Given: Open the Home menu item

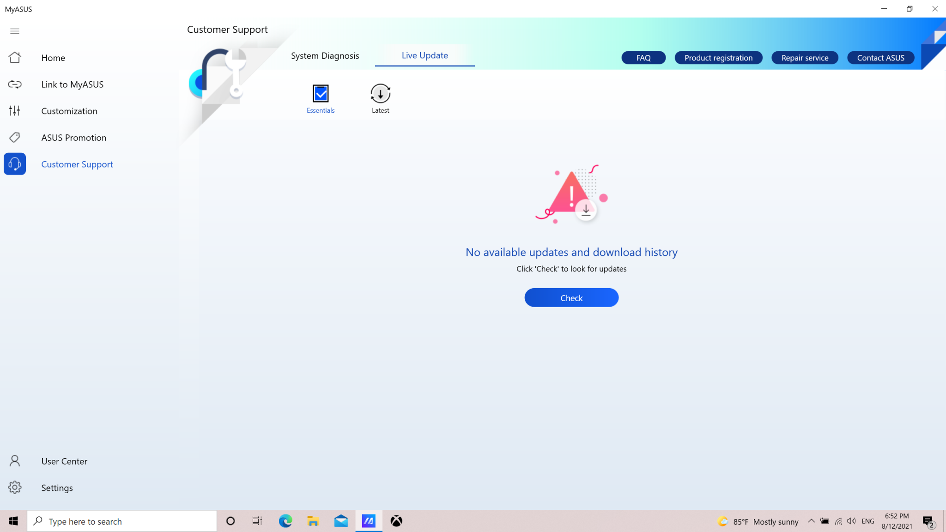Looking at the screenshot, I should [53, 58].
